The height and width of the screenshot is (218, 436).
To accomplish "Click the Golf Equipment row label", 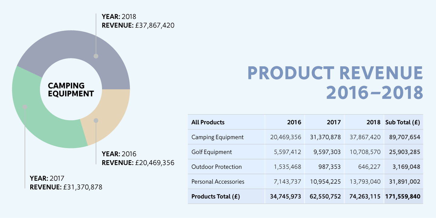I will (x=212, y=152).
